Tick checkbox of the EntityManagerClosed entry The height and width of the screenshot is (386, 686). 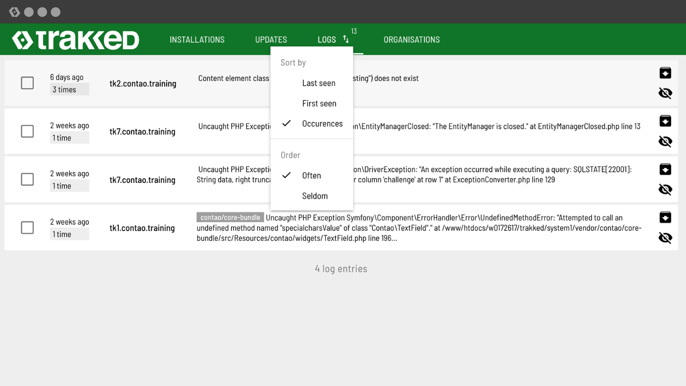[28, 131]
